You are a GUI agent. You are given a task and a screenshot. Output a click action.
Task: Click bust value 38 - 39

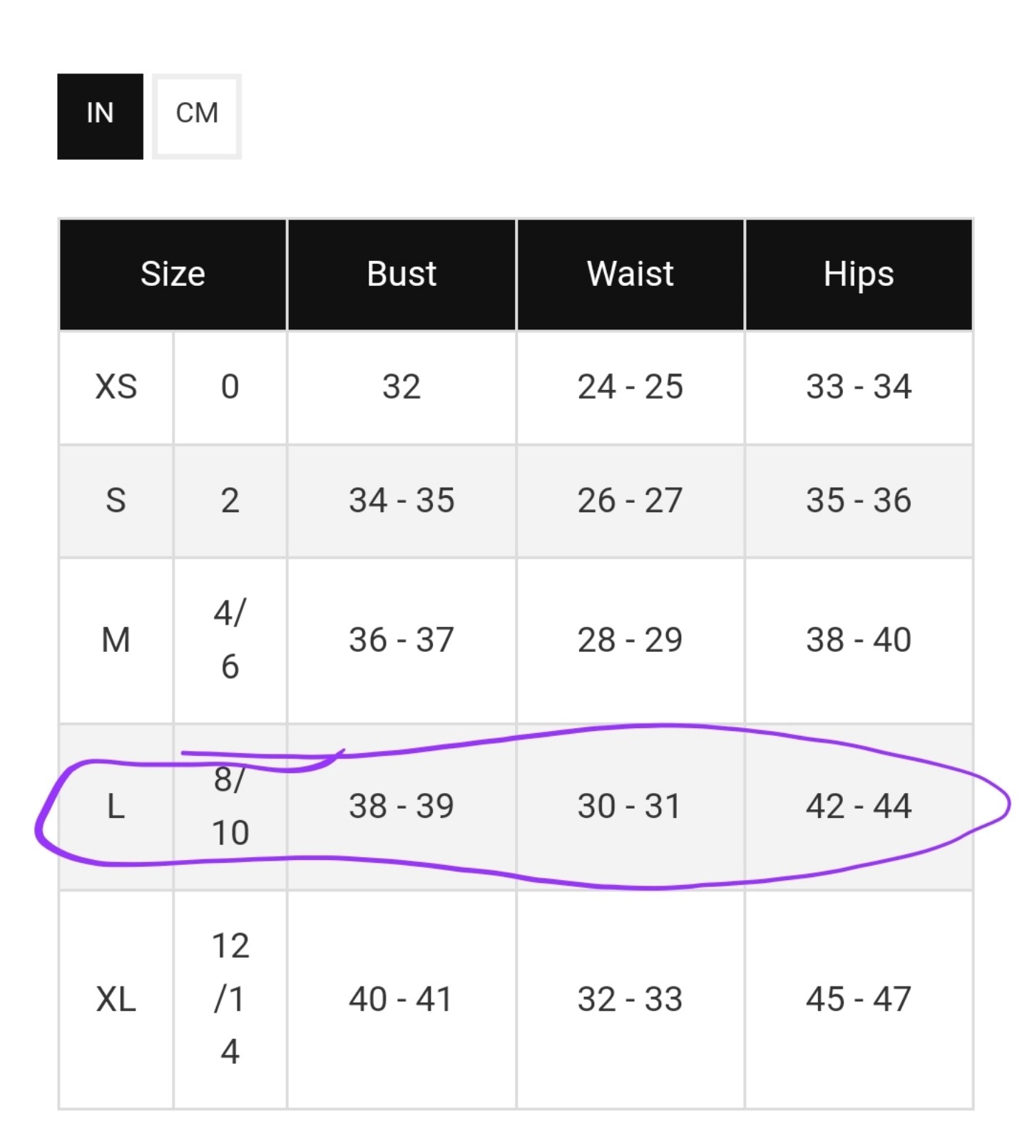402,807
